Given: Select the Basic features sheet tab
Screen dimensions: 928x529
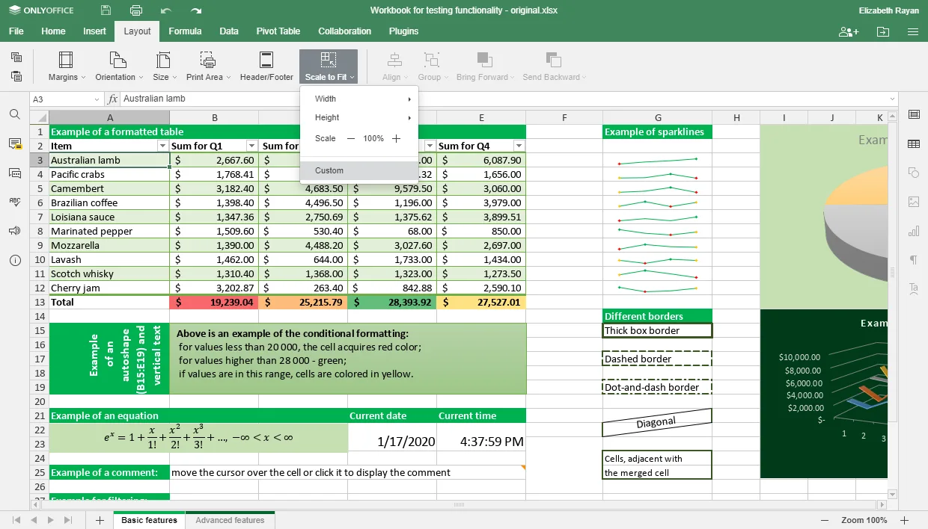Looking at the screenshot, I should (x=149, y=520).
